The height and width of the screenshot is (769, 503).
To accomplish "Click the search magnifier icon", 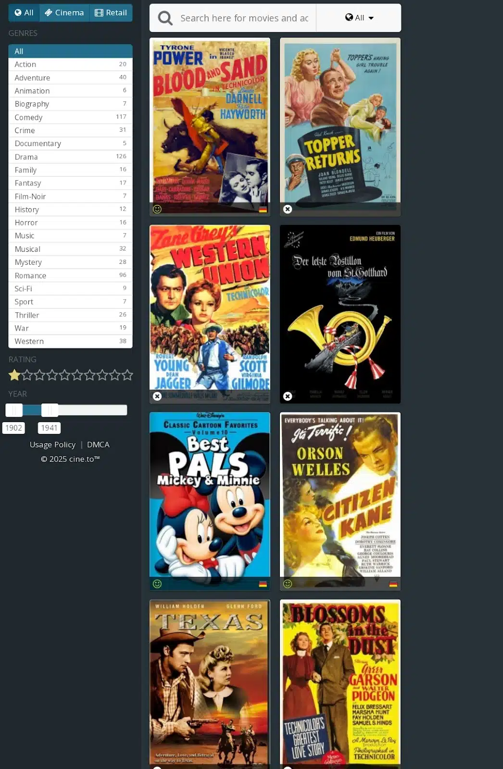I will pos(165,18).
